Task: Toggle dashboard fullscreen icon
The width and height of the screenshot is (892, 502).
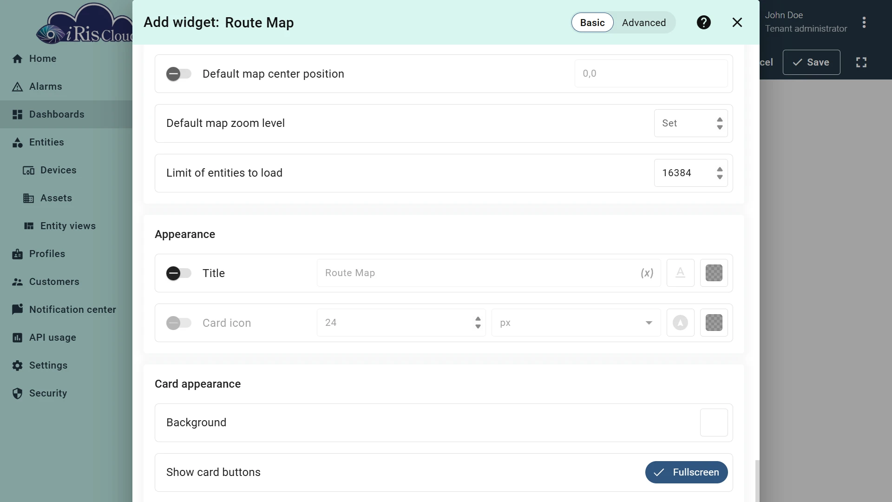Action: pos(861,62)
